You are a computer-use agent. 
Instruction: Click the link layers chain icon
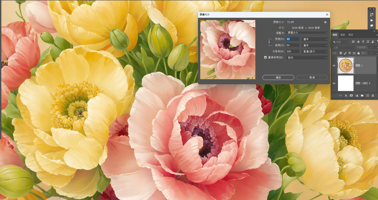[340, 95]
